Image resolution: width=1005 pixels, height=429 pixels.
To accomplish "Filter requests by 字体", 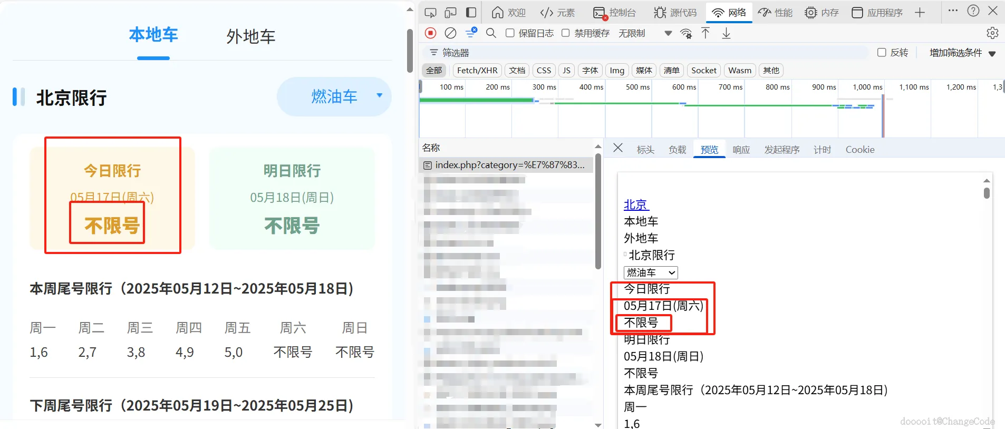I will click(x=590, y=70).
